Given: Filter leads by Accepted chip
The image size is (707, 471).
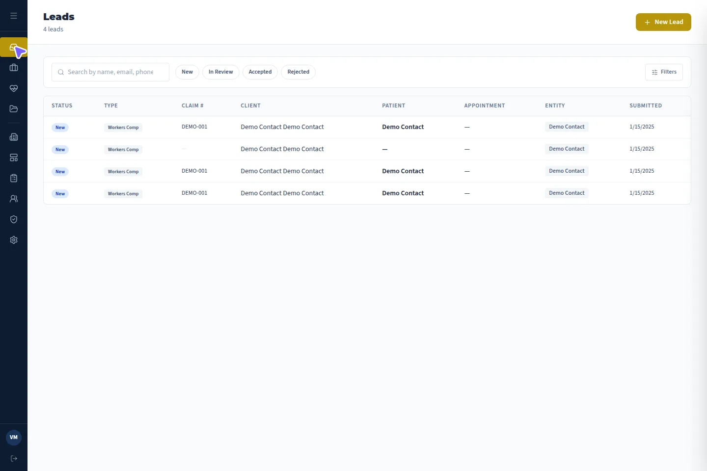Looking at the screenshot, I should click(x=260, y=72).
